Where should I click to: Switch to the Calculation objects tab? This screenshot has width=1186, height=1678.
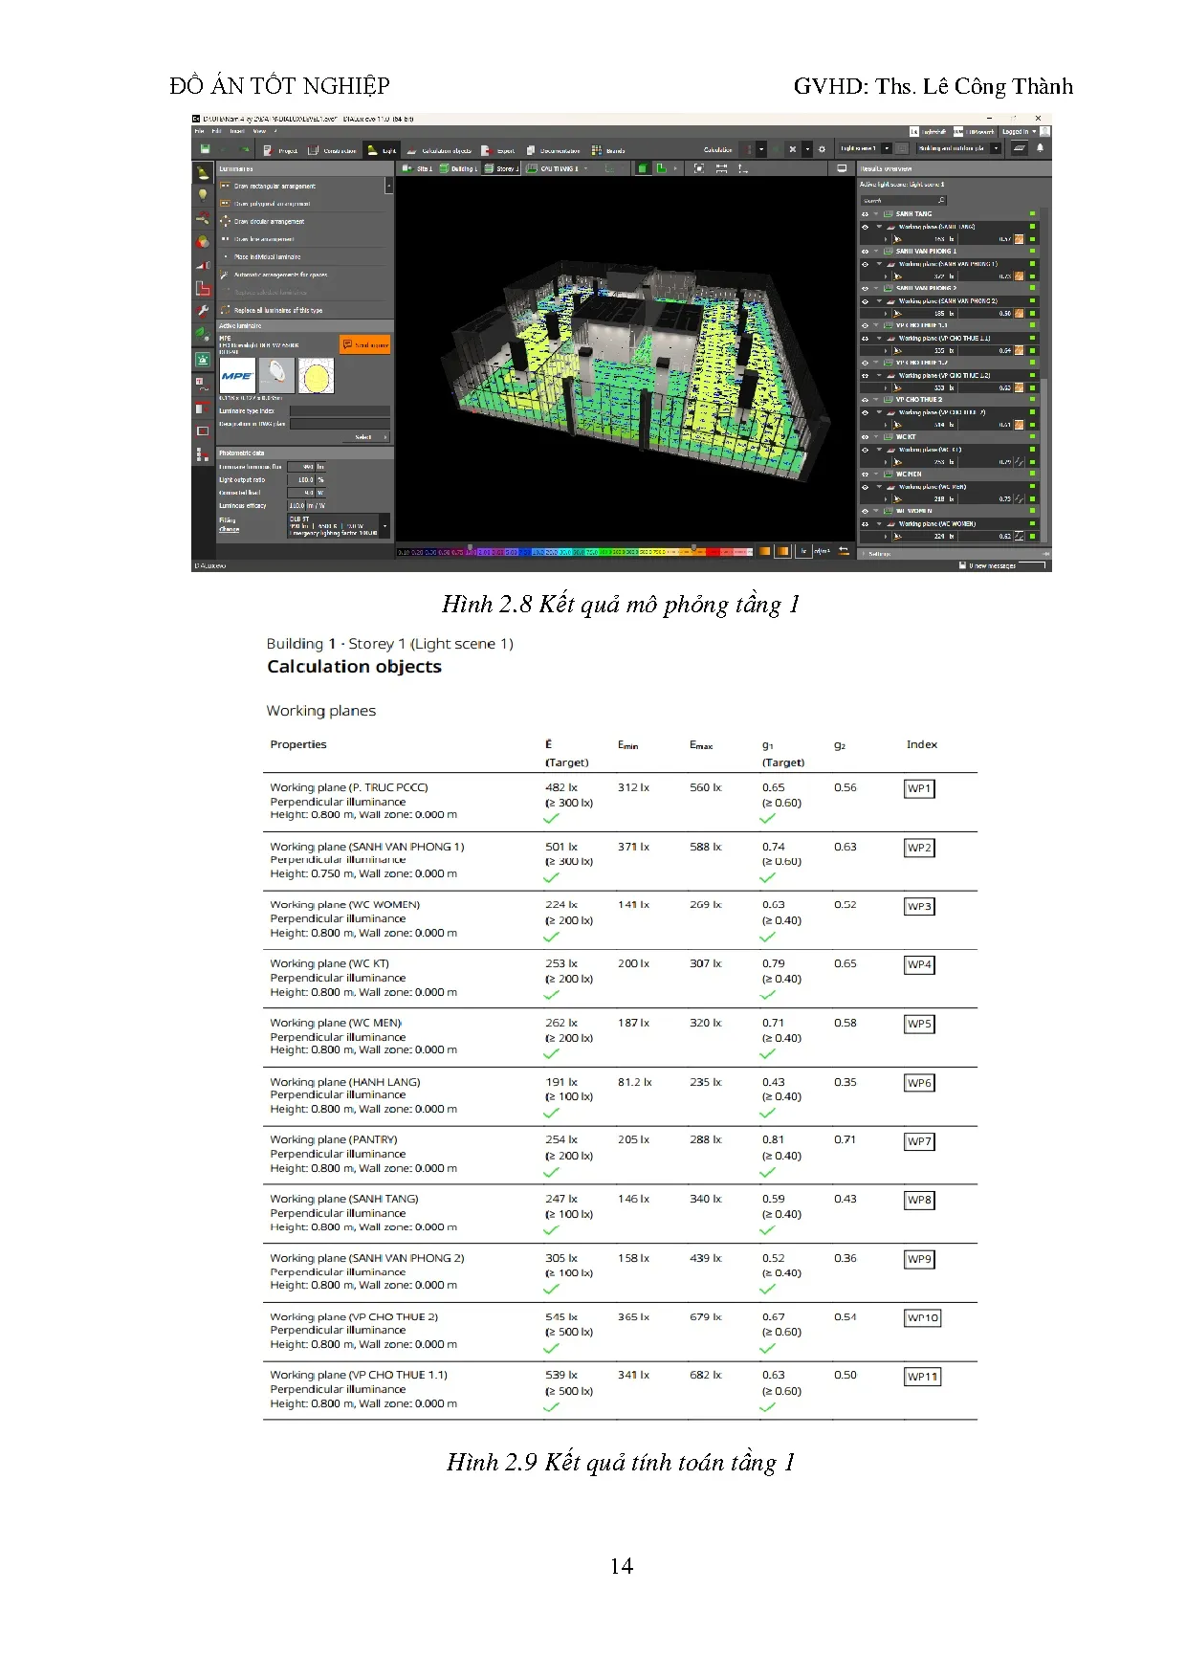(x=439, y=150)
